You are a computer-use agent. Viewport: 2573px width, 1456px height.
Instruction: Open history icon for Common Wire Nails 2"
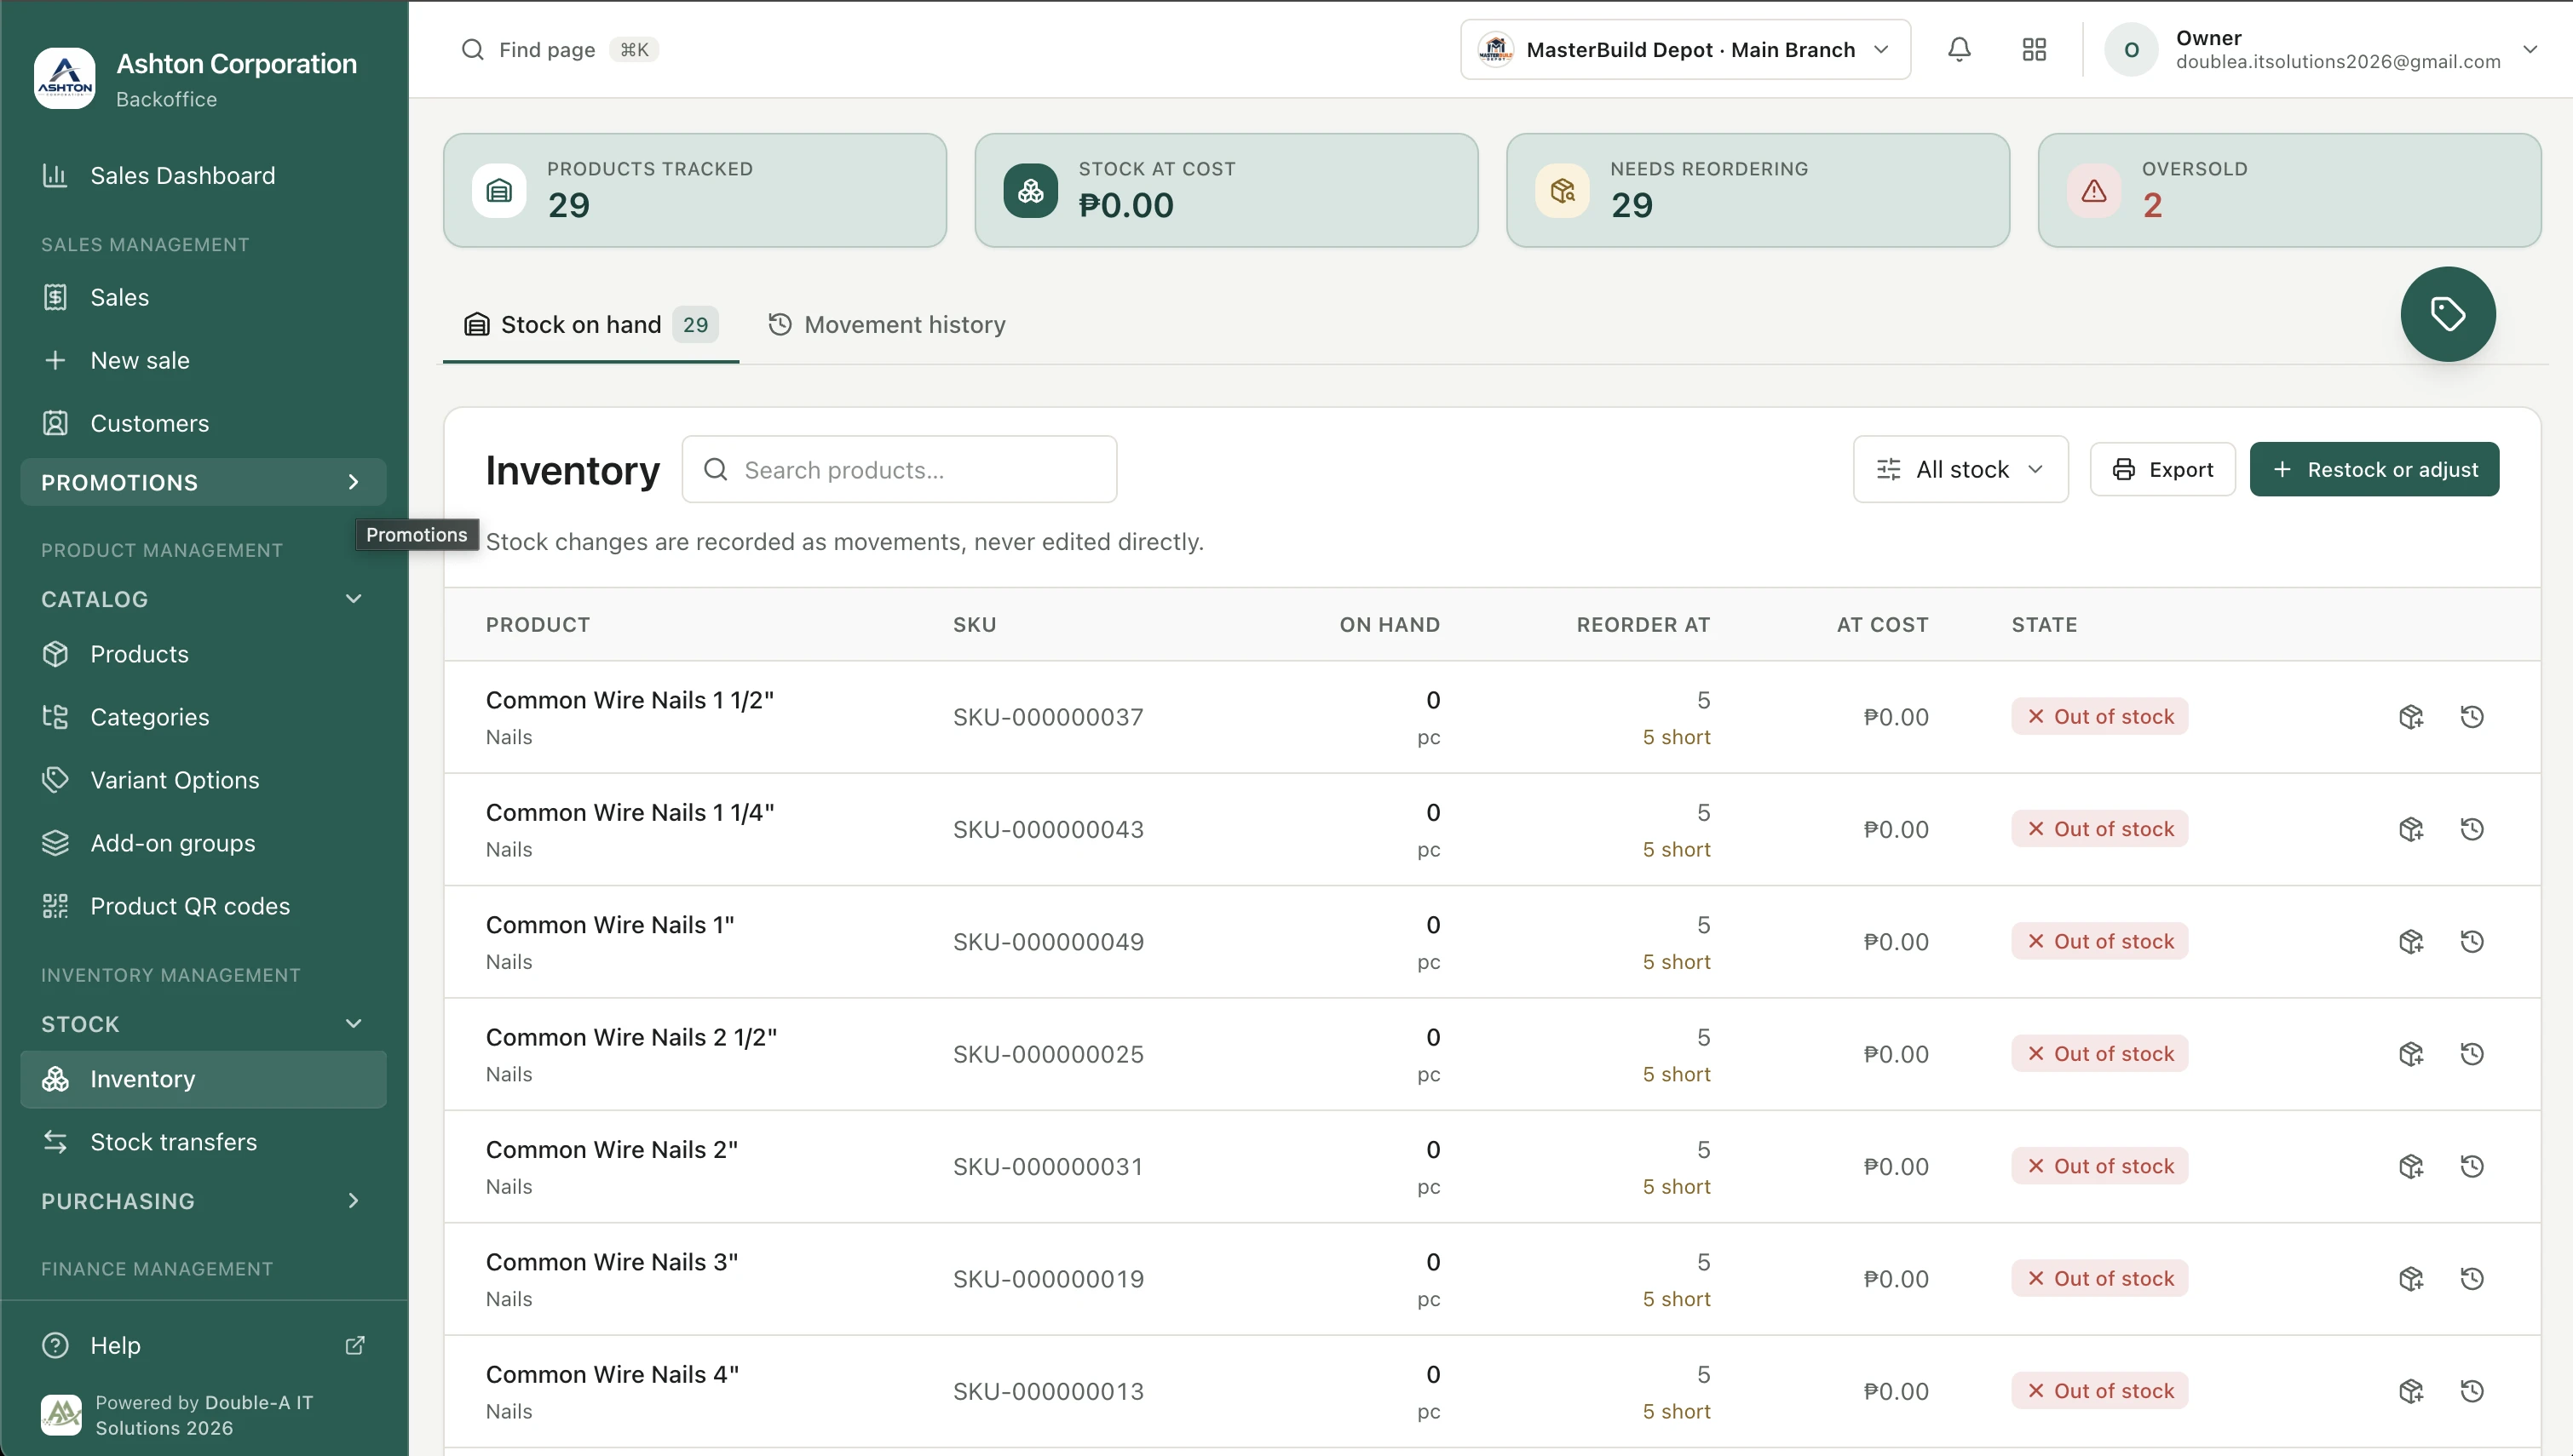click(x=2471, y=1166)
